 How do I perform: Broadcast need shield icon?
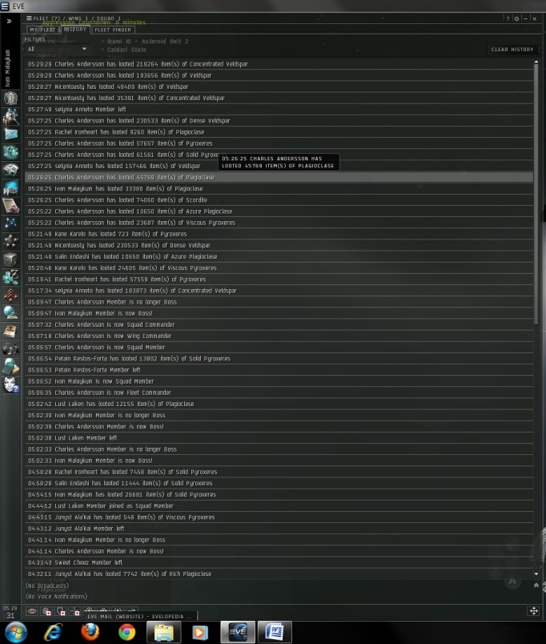click(61, 611)
